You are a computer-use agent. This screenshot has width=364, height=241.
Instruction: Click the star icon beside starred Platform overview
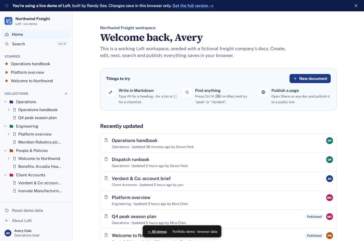click(7, 72)
